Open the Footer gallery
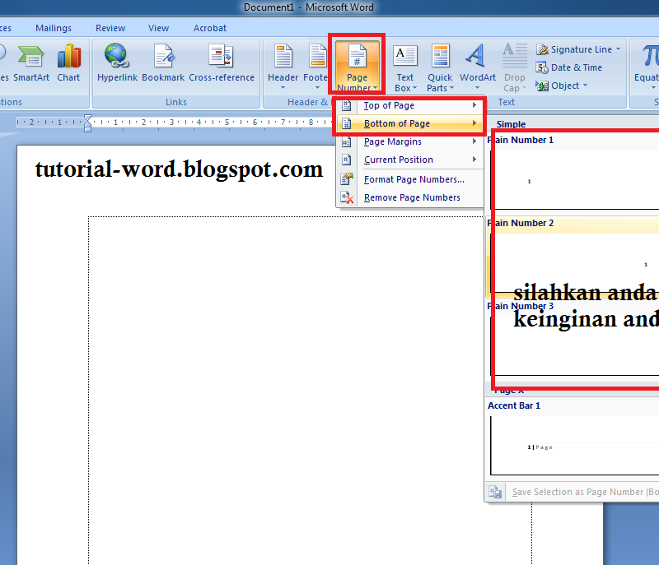Viewport: 659px width, 565px height. click(316, 67)
